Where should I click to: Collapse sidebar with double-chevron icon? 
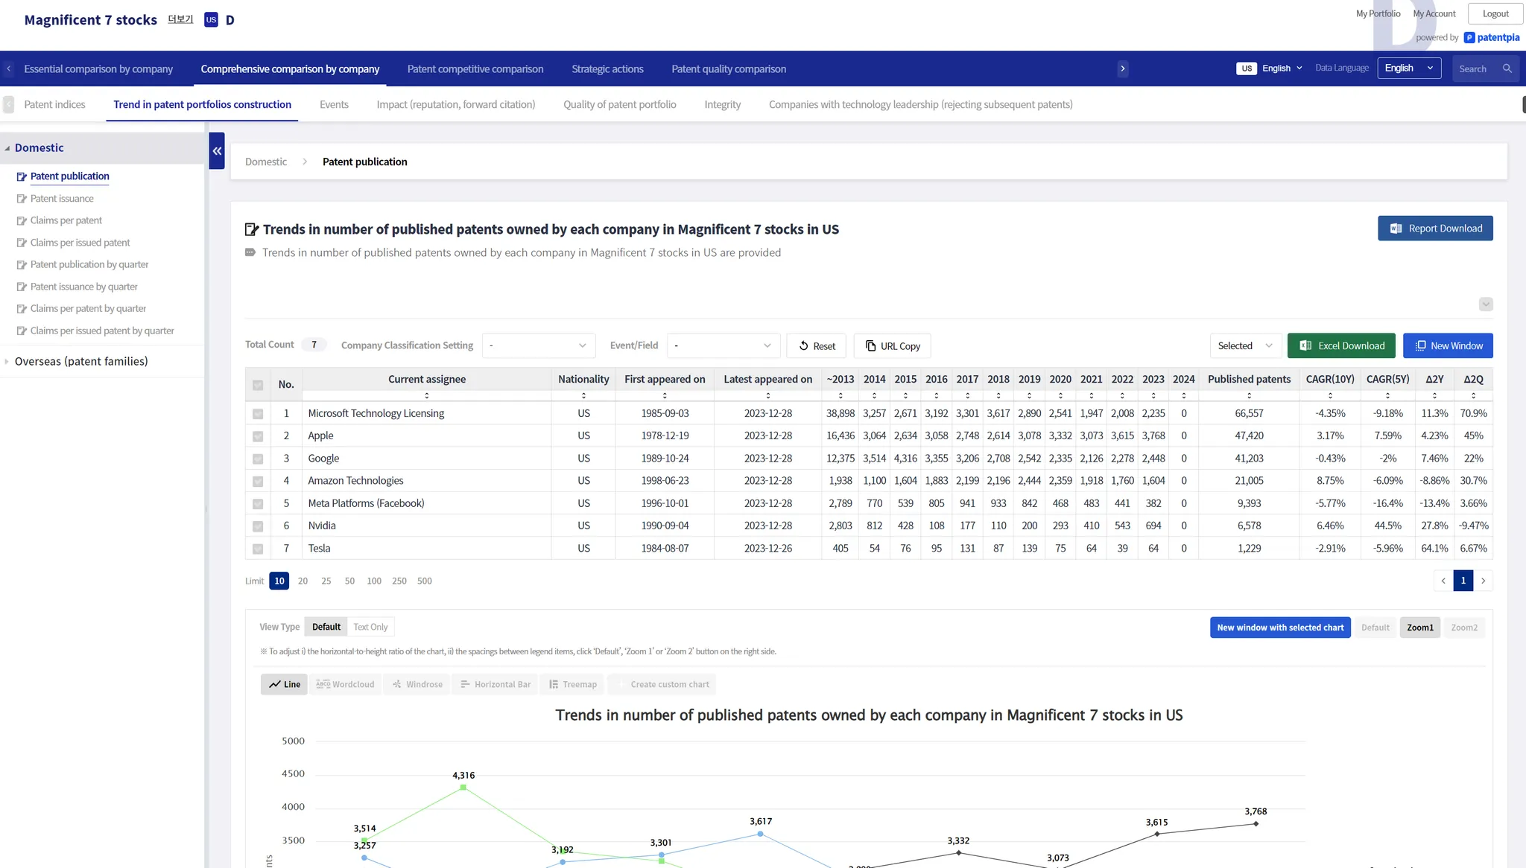pos(217,151)
